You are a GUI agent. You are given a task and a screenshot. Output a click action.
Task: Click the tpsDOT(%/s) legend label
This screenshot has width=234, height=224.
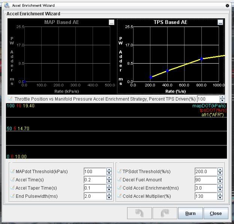(x=213, y=110)
